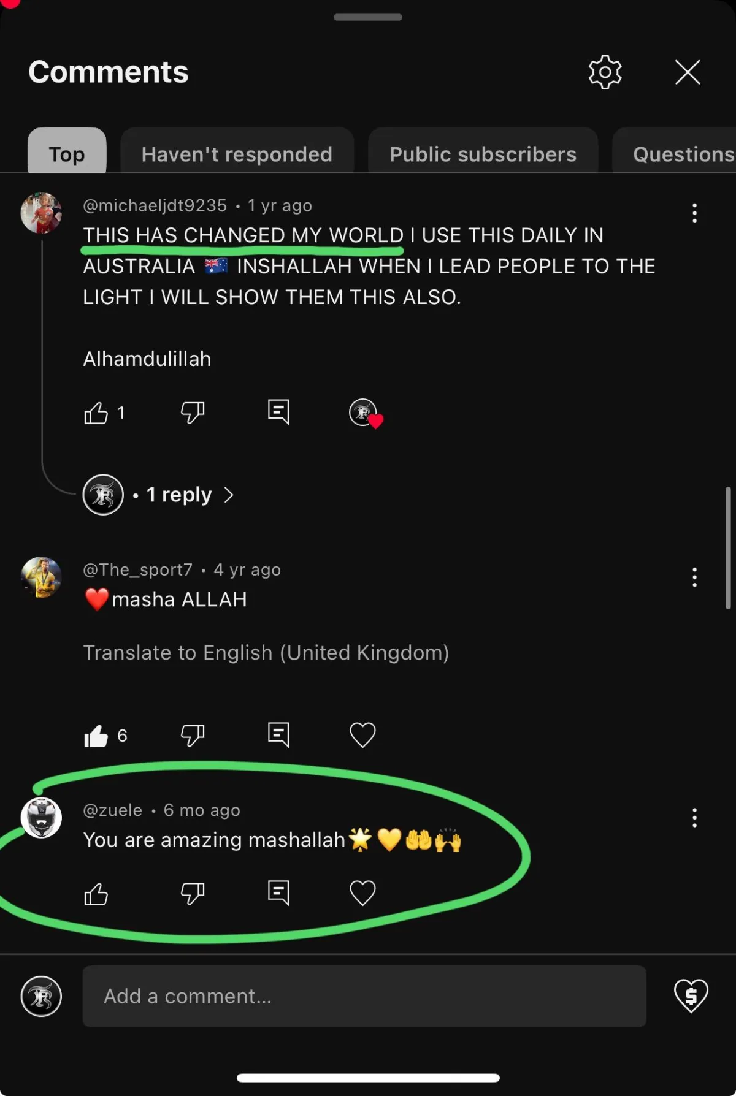The width and height of the screenshot is (736, 1096).
Task: Tap the Super Thanks dollar heart icon
Action: click(691, 995)
